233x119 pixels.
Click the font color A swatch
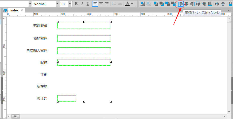click(x=127, y=4)
